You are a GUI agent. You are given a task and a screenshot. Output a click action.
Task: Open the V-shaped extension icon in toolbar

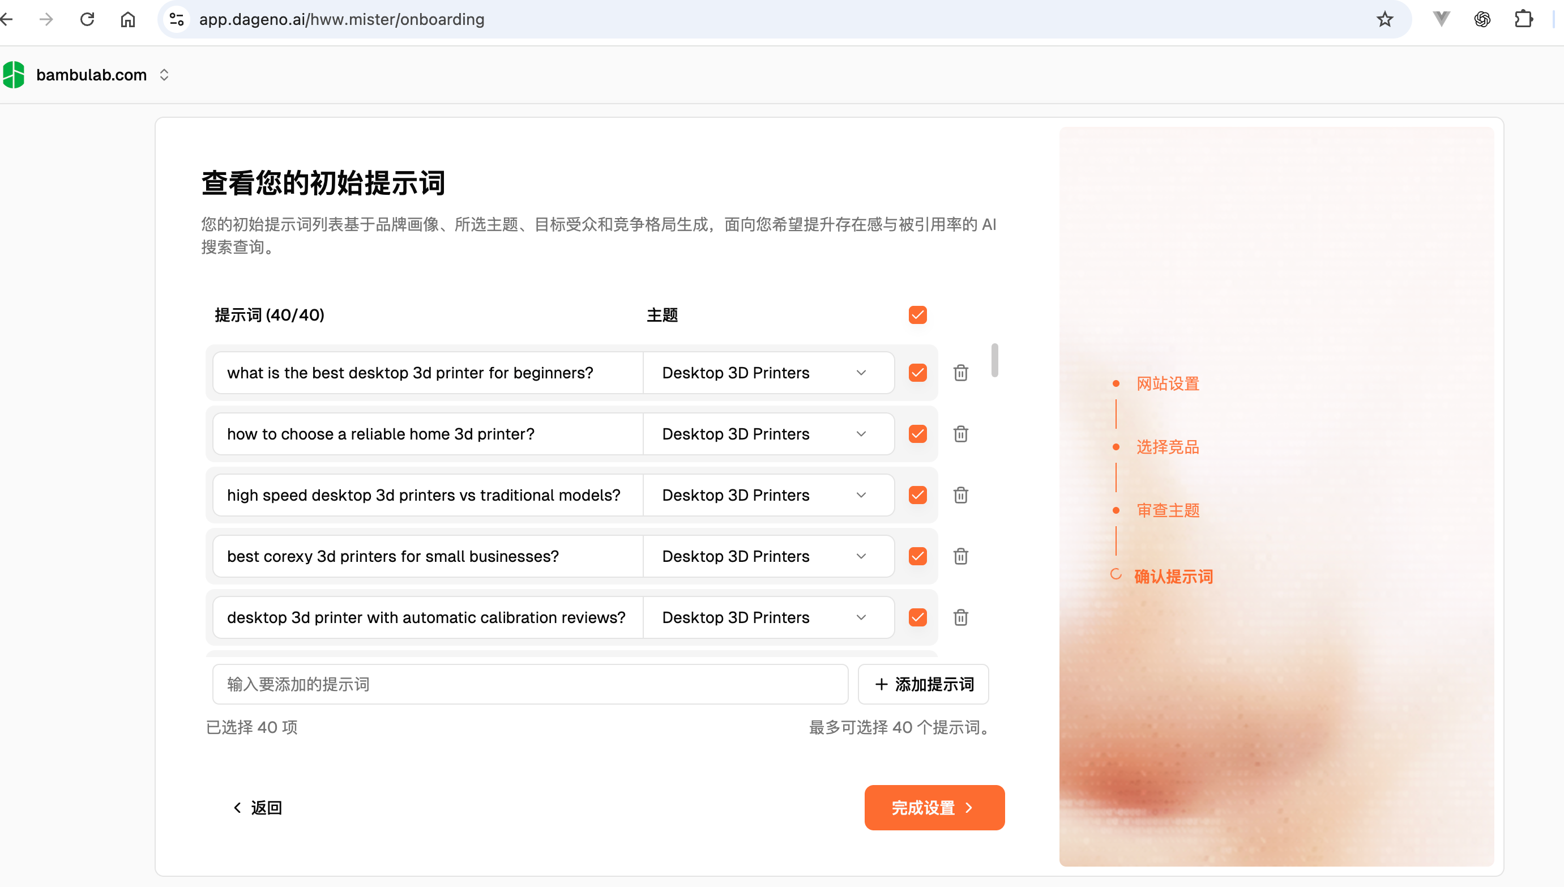pyautogui.click(x=1441, y=19)
